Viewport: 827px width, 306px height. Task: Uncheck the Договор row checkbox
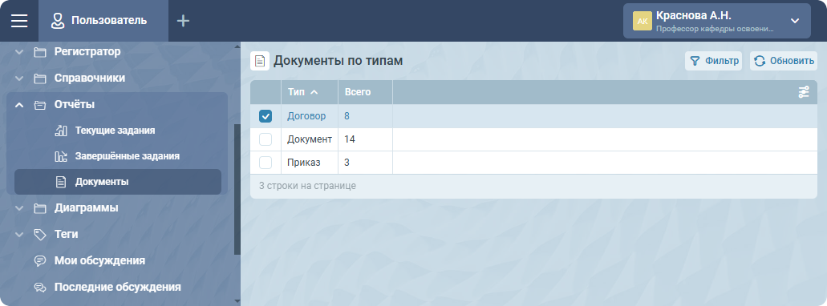pyautogui.click(x=266, y=116)
